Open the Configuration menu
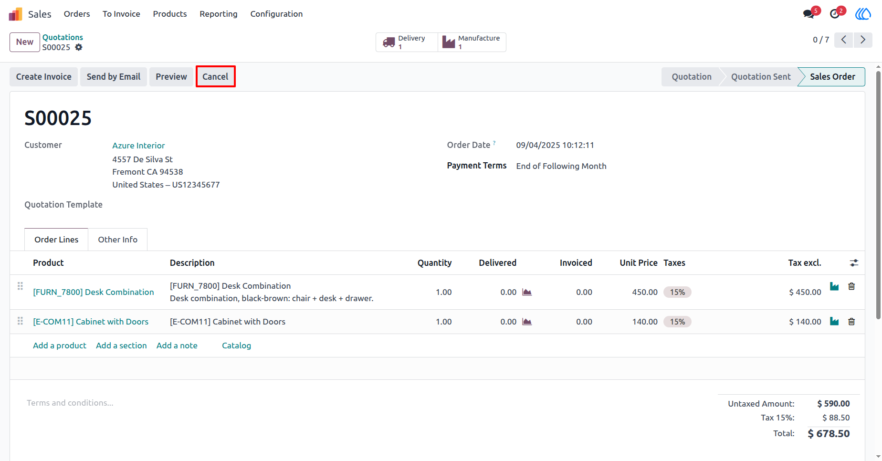 276,14
